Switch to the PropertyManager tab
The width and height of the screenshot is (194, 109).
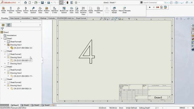[x=9, y=25]
